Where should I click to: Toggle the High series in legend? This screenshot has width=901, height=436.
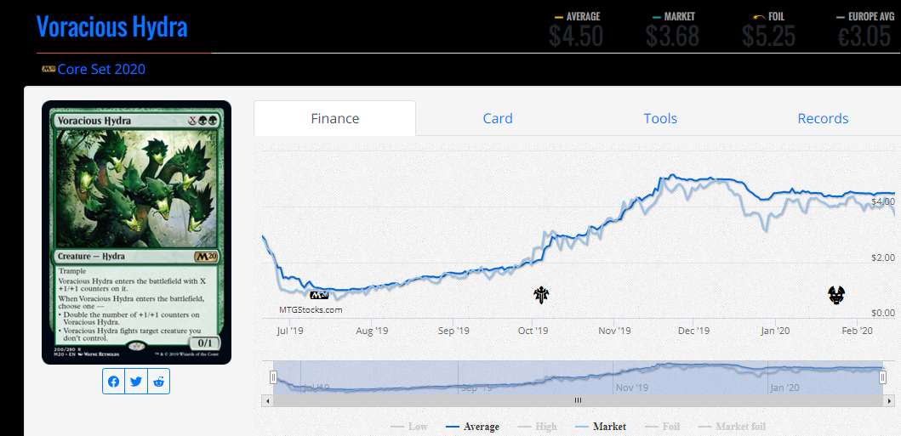point(537,427)
